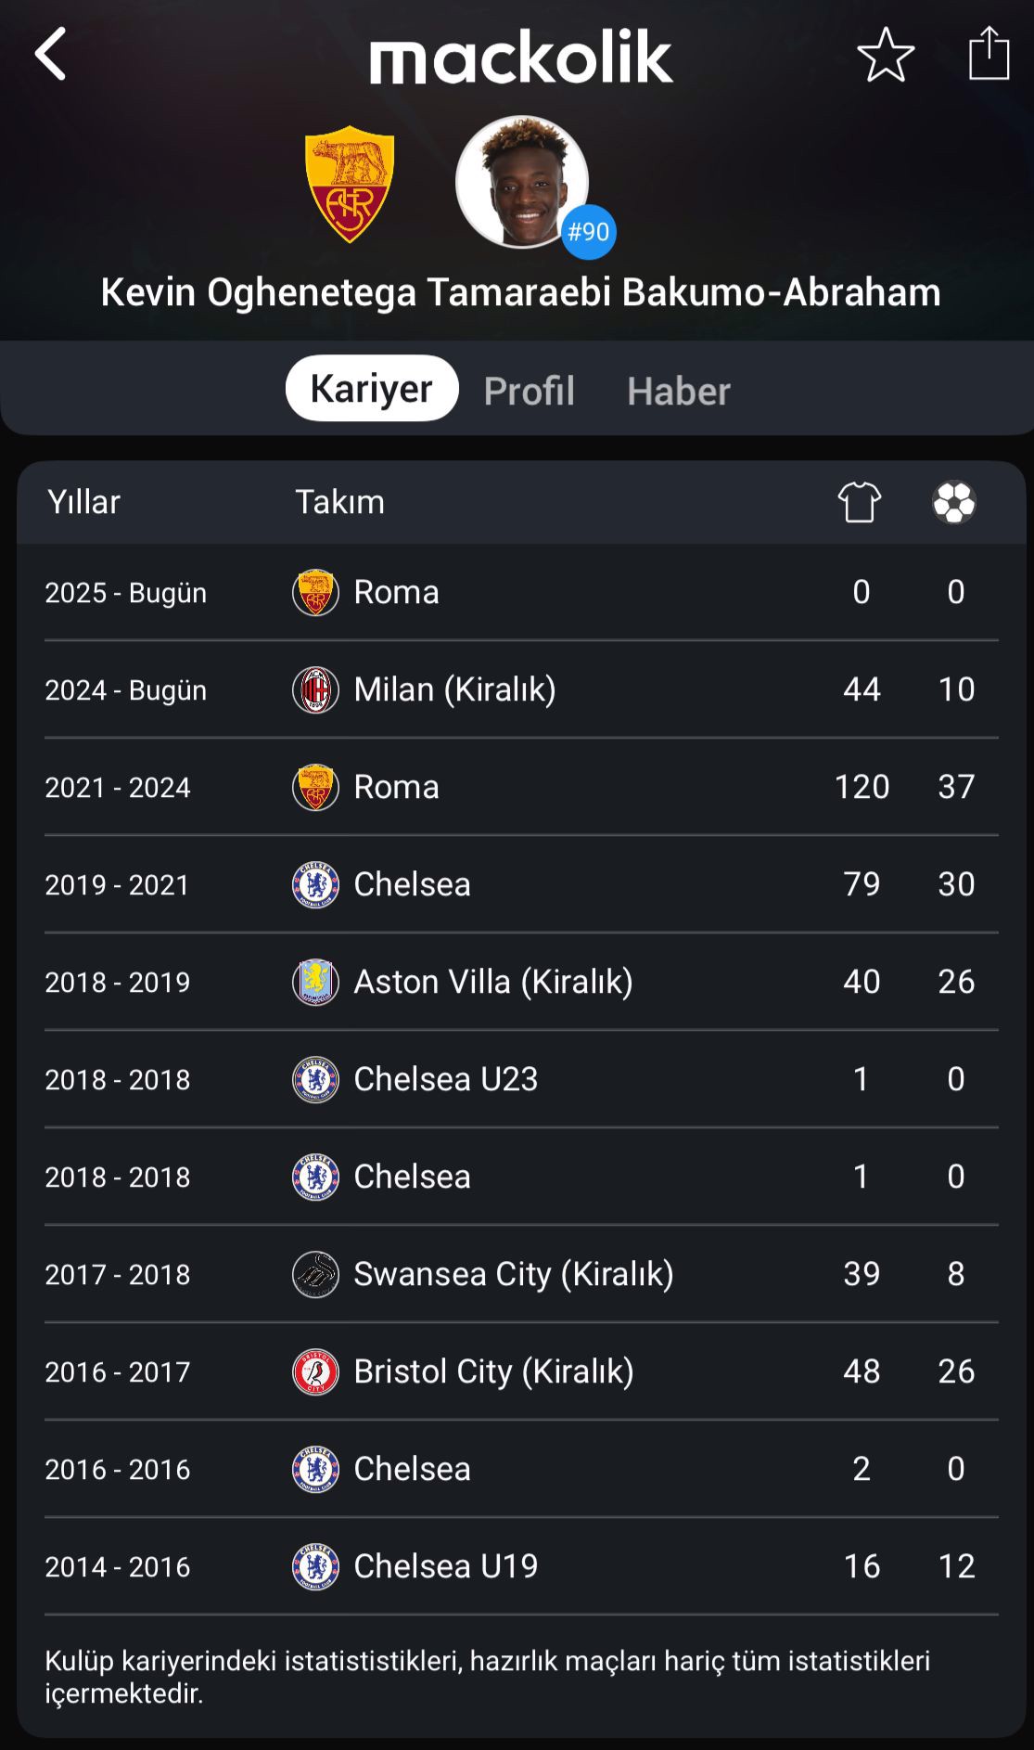
Task: Open the Chelsea U19 team link
Action: (x=446, y=1566)
